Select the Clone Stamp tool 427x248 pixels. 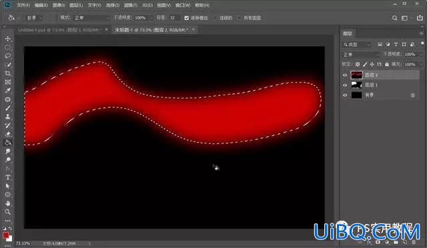pyautogui.click(x=7, y=117)
